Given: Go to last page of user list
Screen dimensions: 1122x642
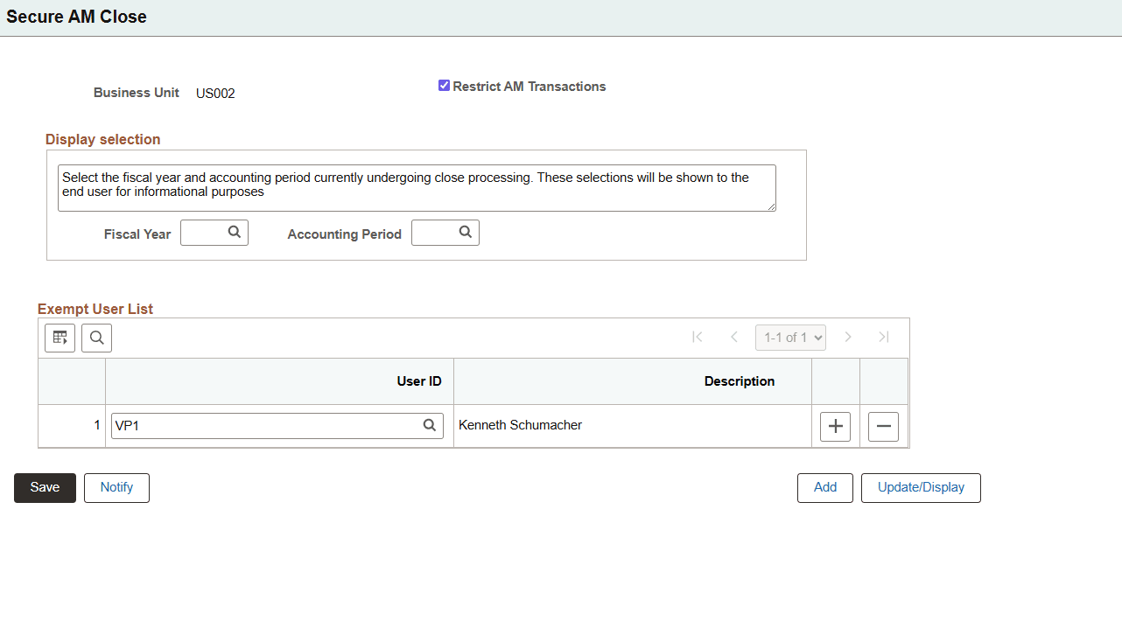Looking at the screenshot, I should pos(884,337).
